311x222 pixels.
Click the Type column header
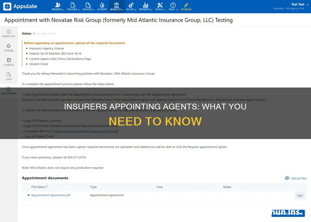[93, 187]
